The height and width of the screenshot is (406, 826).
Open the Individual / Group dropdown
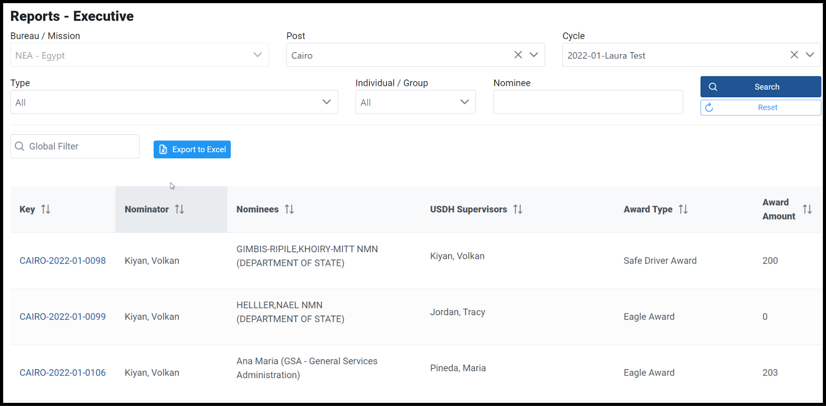coord(416,102)
